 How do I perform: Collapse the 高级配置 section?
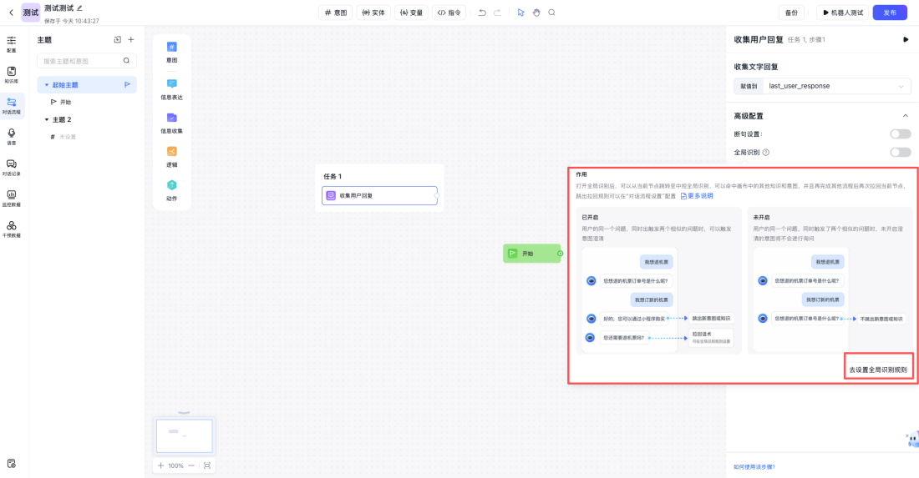(x=905, y=116)
